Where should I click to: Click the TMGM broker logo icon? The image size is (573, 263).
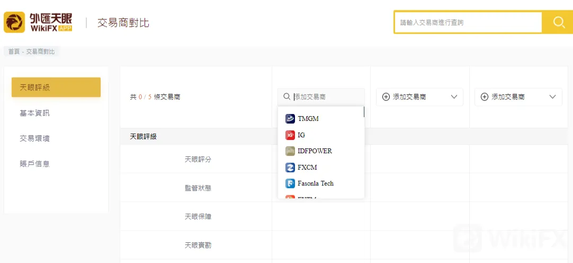[x=290, y=119]
